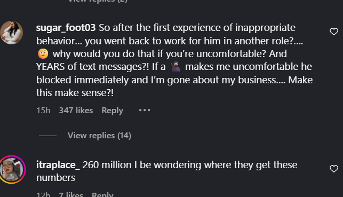Reply to itraplace_'s comment

(102, 194)
